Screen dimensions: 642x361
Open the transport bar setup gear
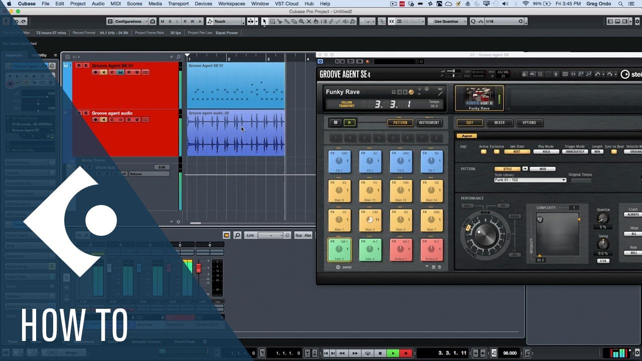(x=636, y=353)
